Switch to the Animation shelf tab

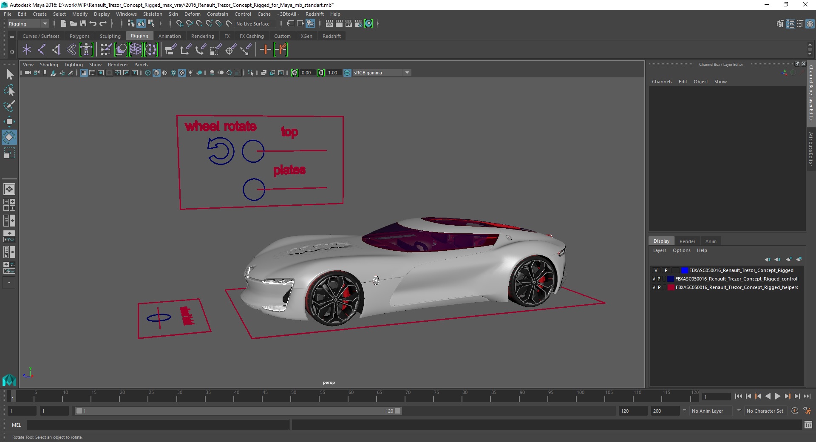[170, 36]
